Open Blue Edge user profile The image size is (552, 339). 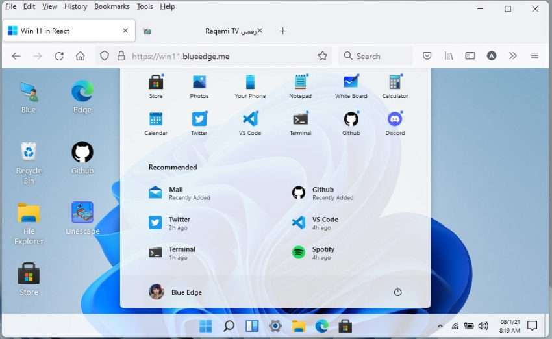[175, 292]
